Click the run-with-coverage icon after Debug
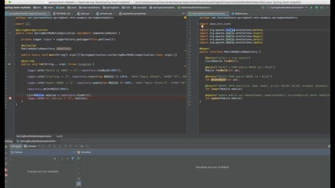 coord(321,7)
